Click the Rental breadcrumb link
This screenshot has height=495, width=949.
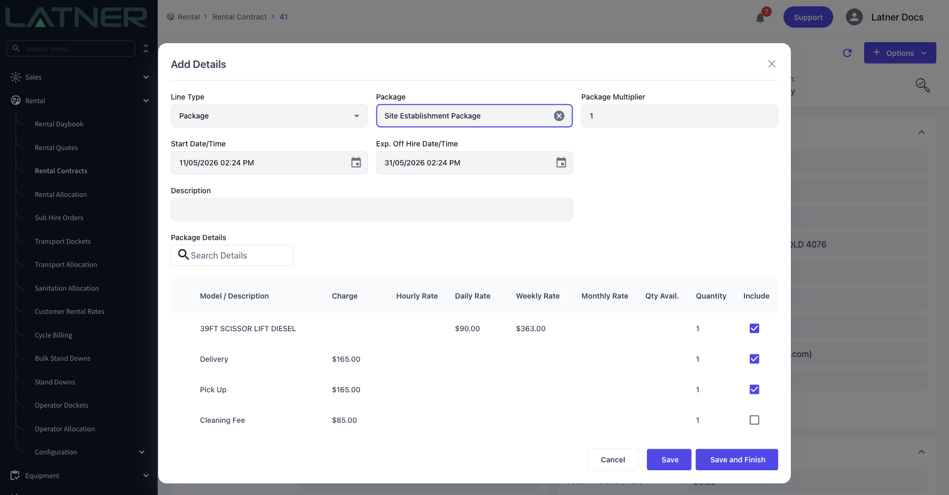click(x=189, y=17)
